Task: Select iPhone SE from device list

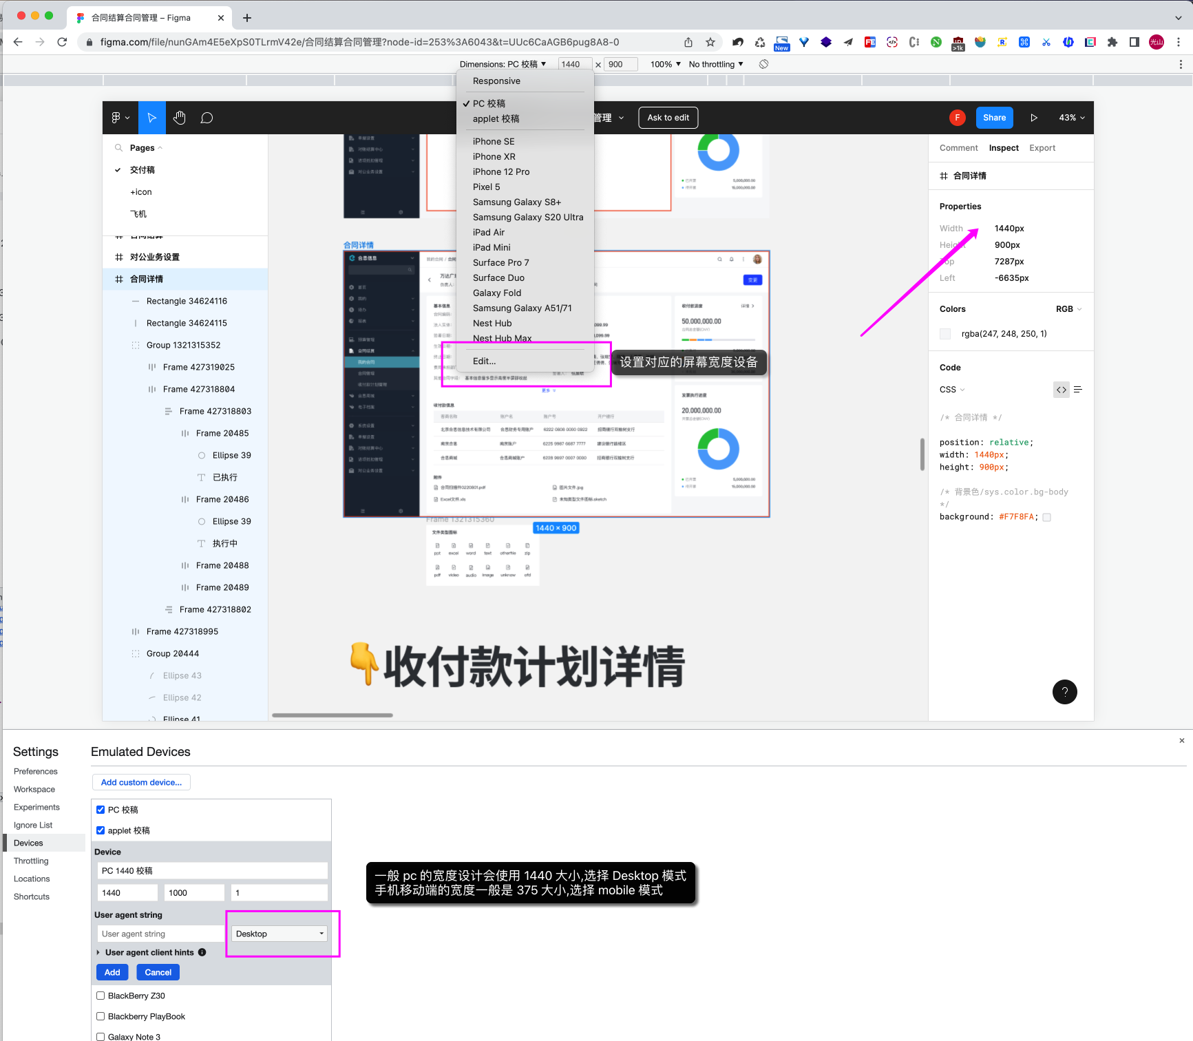Action: 494,142
